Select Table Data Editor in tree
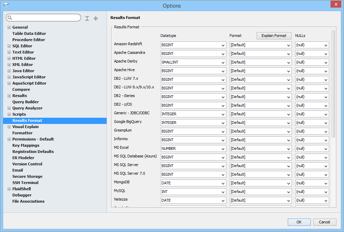Viewport: 344px width, 232px height. [x=29, y=33]
